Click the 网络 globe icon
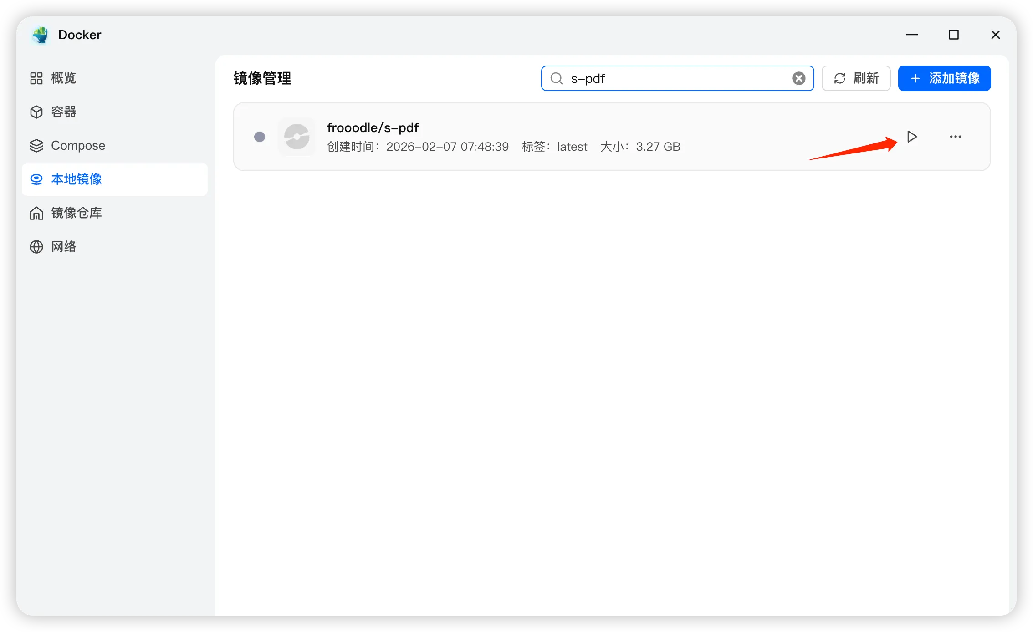 [36, 247]
